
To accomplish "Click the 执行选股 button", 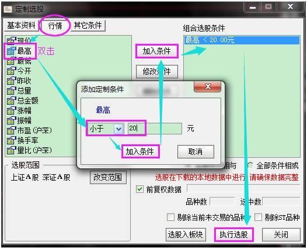I will point(234,234).
